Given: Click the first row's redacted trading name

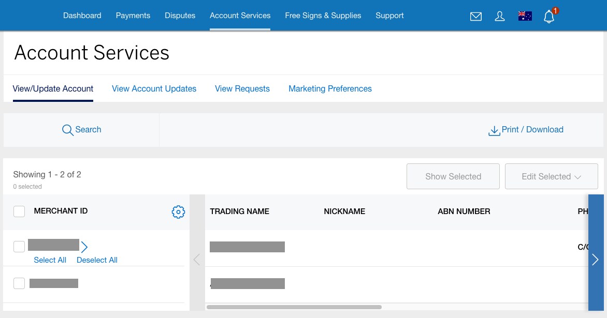Looking at the screenshot, I should click(x=248, y=247).
